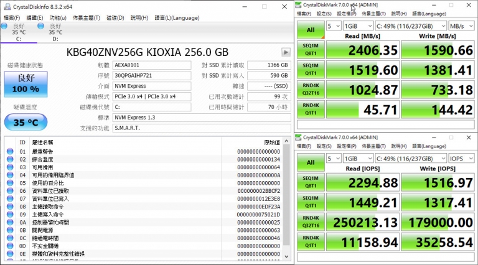Select drive D: status orb

pos(40,26)
